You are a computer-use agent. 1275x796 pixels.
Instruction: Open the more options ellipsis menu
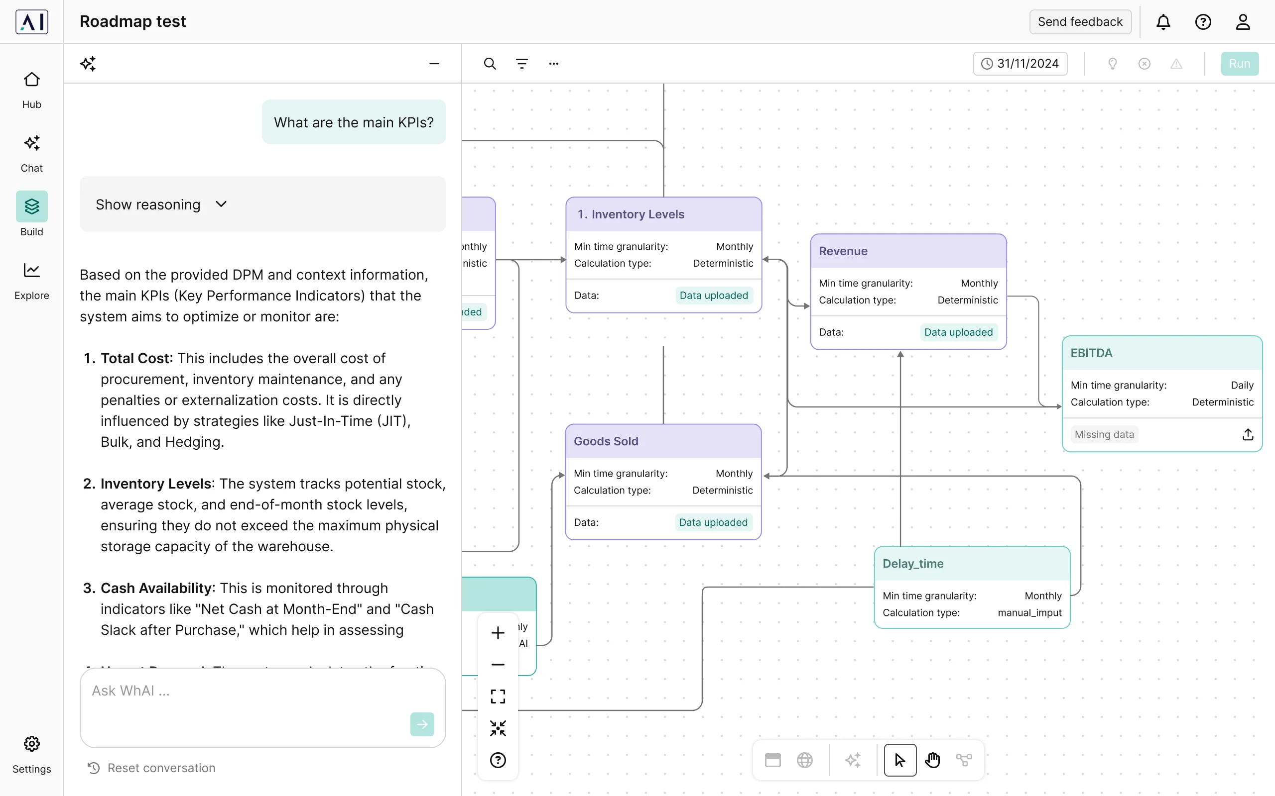pos(554,64)
